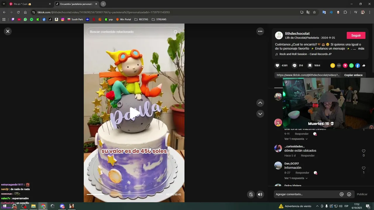The height and width of the screenshot is (210, 374).
Task: Mute the video with speaker icon
Action: [x=260, y=195]
